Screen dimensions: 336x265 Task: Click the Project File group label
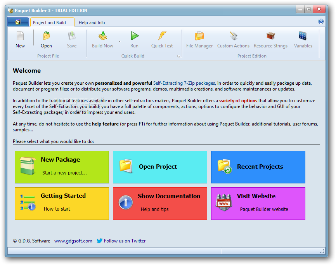[48, 56]
